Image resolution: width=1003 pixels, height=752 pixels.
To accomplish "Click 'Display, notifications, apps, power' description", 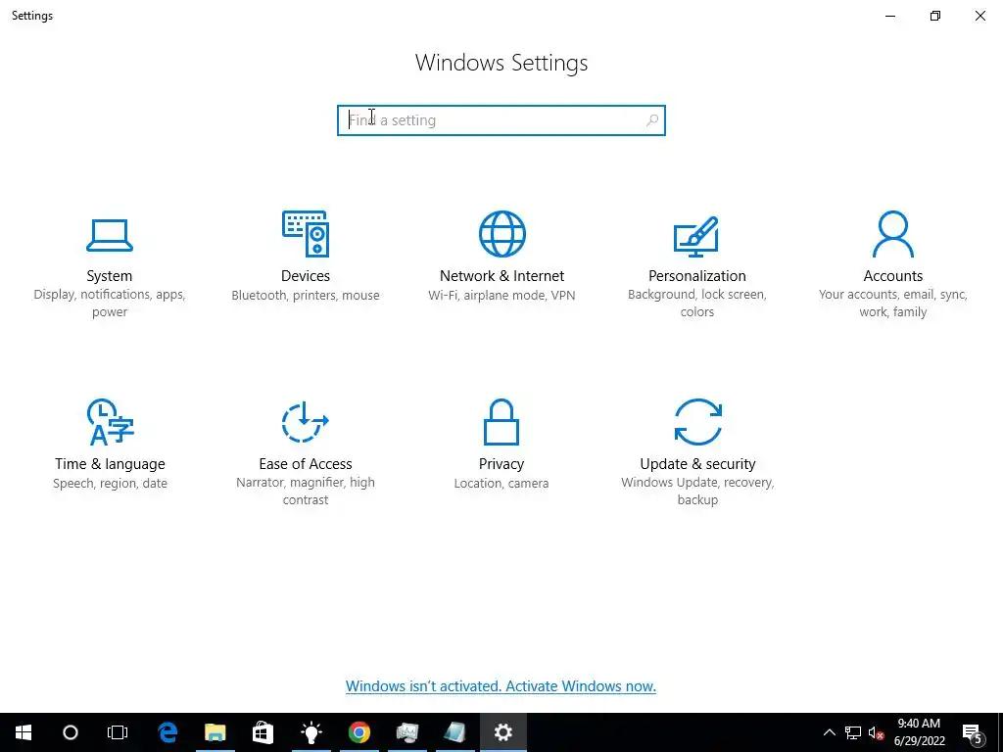I will [110, 304].
